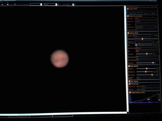The width and height of the screenshot is (162, 121).
Task: Collapse the Capture Format and Area section
Action: [x=128, y=16]
